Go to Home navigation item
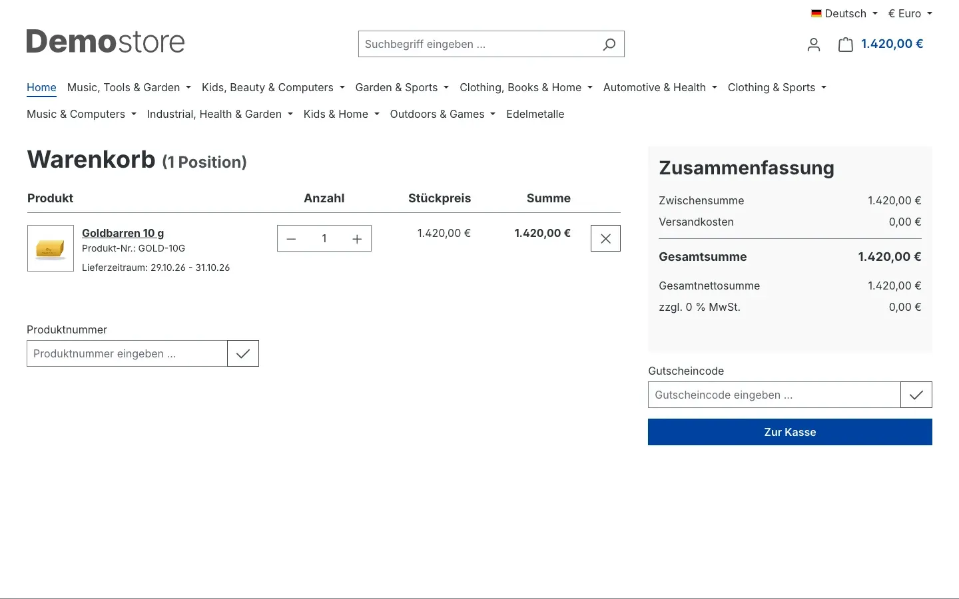 (x=41, y=87)
